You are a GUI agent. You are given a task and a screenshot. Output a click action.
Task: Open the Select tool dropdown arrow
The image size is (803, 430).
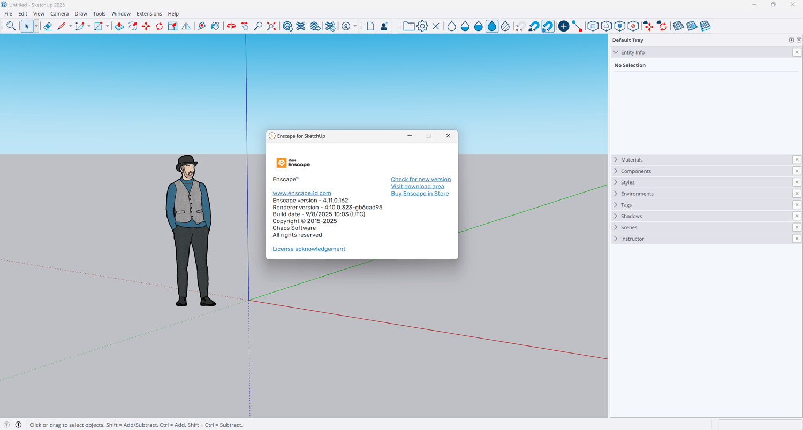(x=36, y=26)
